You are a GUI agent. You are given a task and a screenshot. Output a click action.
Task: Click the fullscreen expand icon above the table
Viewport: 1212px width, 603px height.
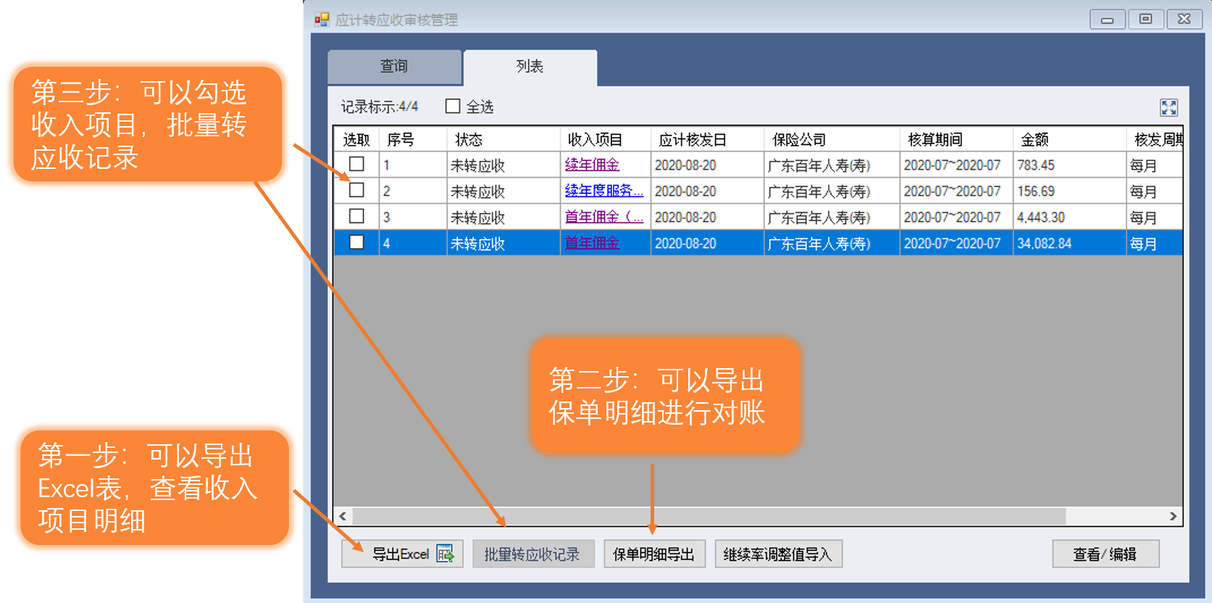1168,107
